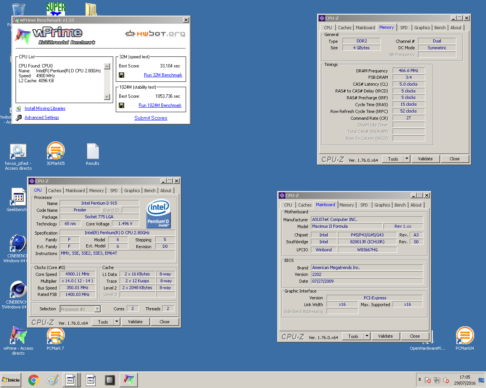
Task: Open Bench tab in CPU-Z Mainboard window
Action: pos(400,205)
